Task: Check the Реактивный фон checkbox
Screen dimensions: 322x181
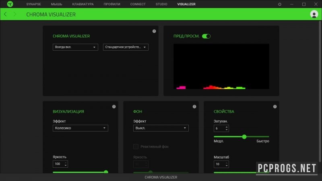Action: pos(136,146)
